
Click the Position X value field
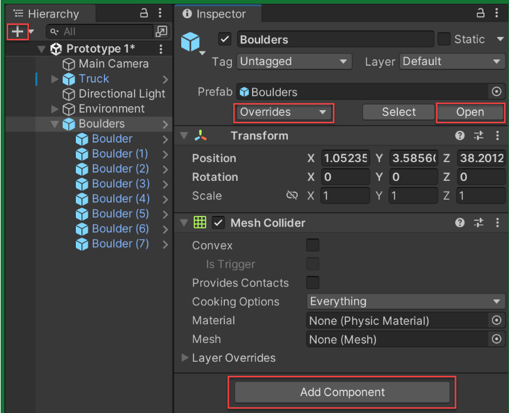(345, 158)
